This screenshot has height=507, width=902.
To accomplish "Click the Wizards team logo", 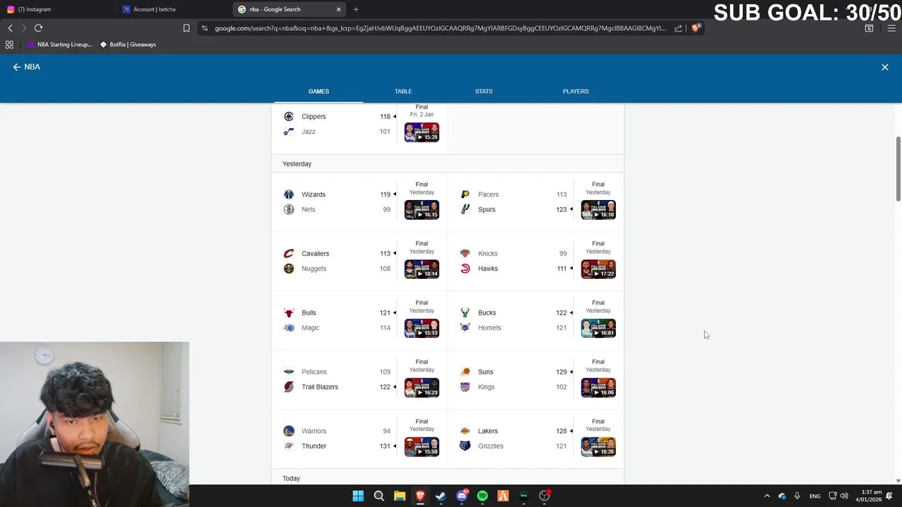I will pos(288,194).
